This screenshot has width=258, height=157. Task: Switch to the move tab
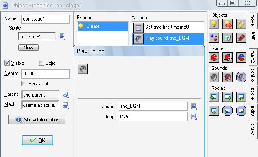(253, 20)
